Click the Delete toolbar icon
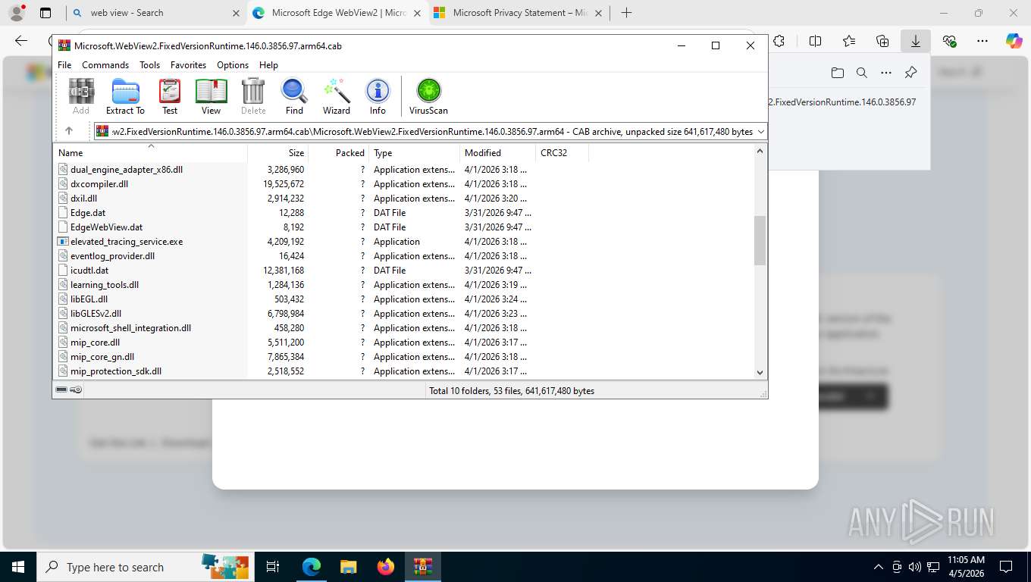The image size is (1031, 582). click(253, 96)
